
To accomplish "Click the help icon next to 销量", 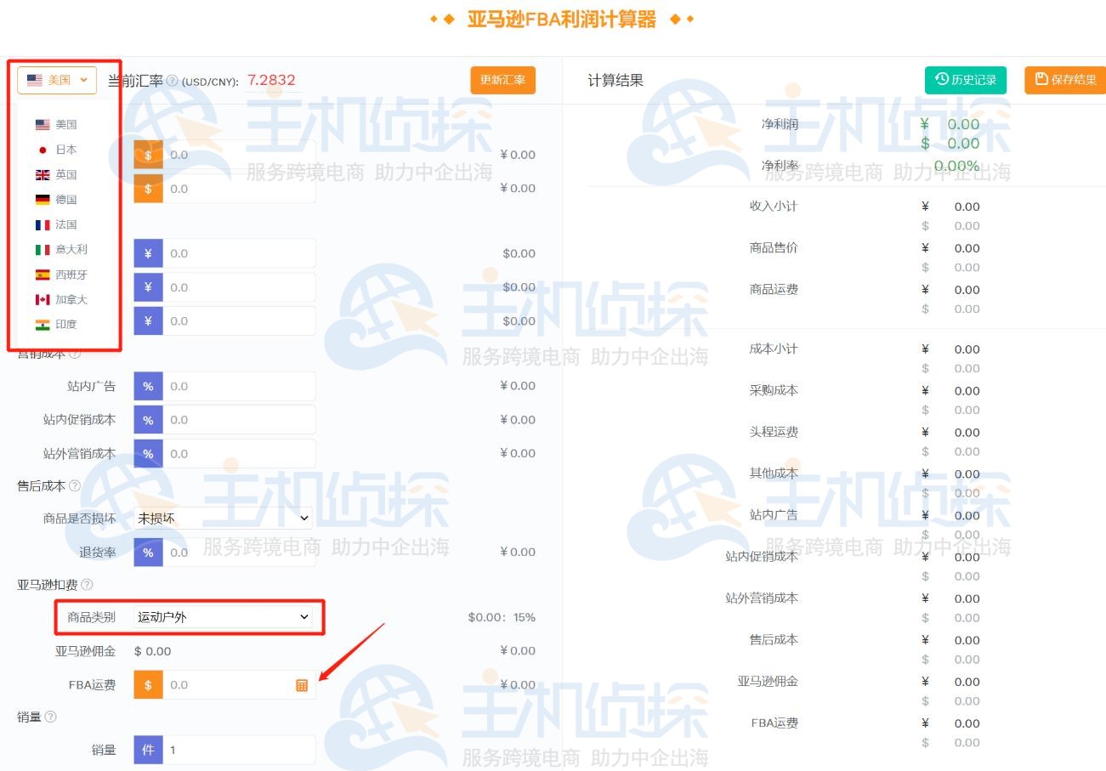I will (x=49, y=717).
